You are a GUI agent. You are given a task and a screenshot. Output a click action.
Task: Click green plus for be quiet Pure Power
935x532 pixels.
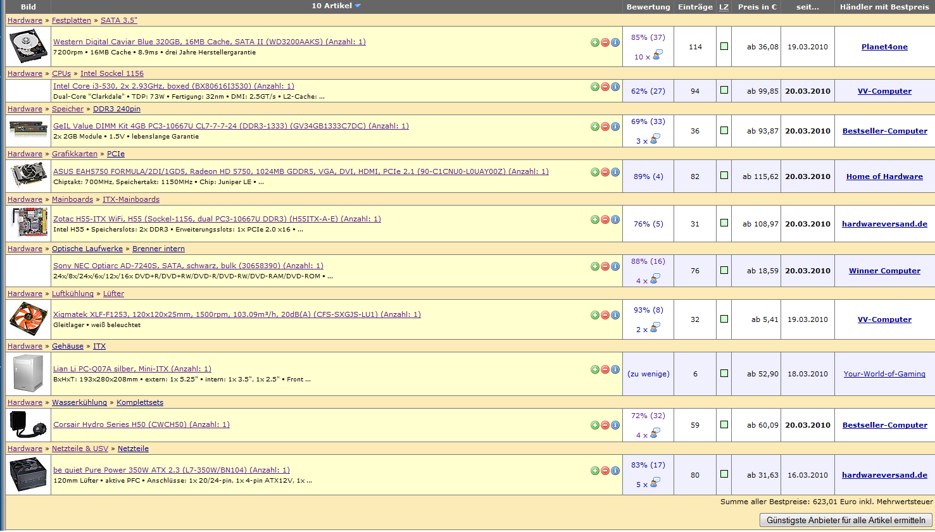point(595,471)
